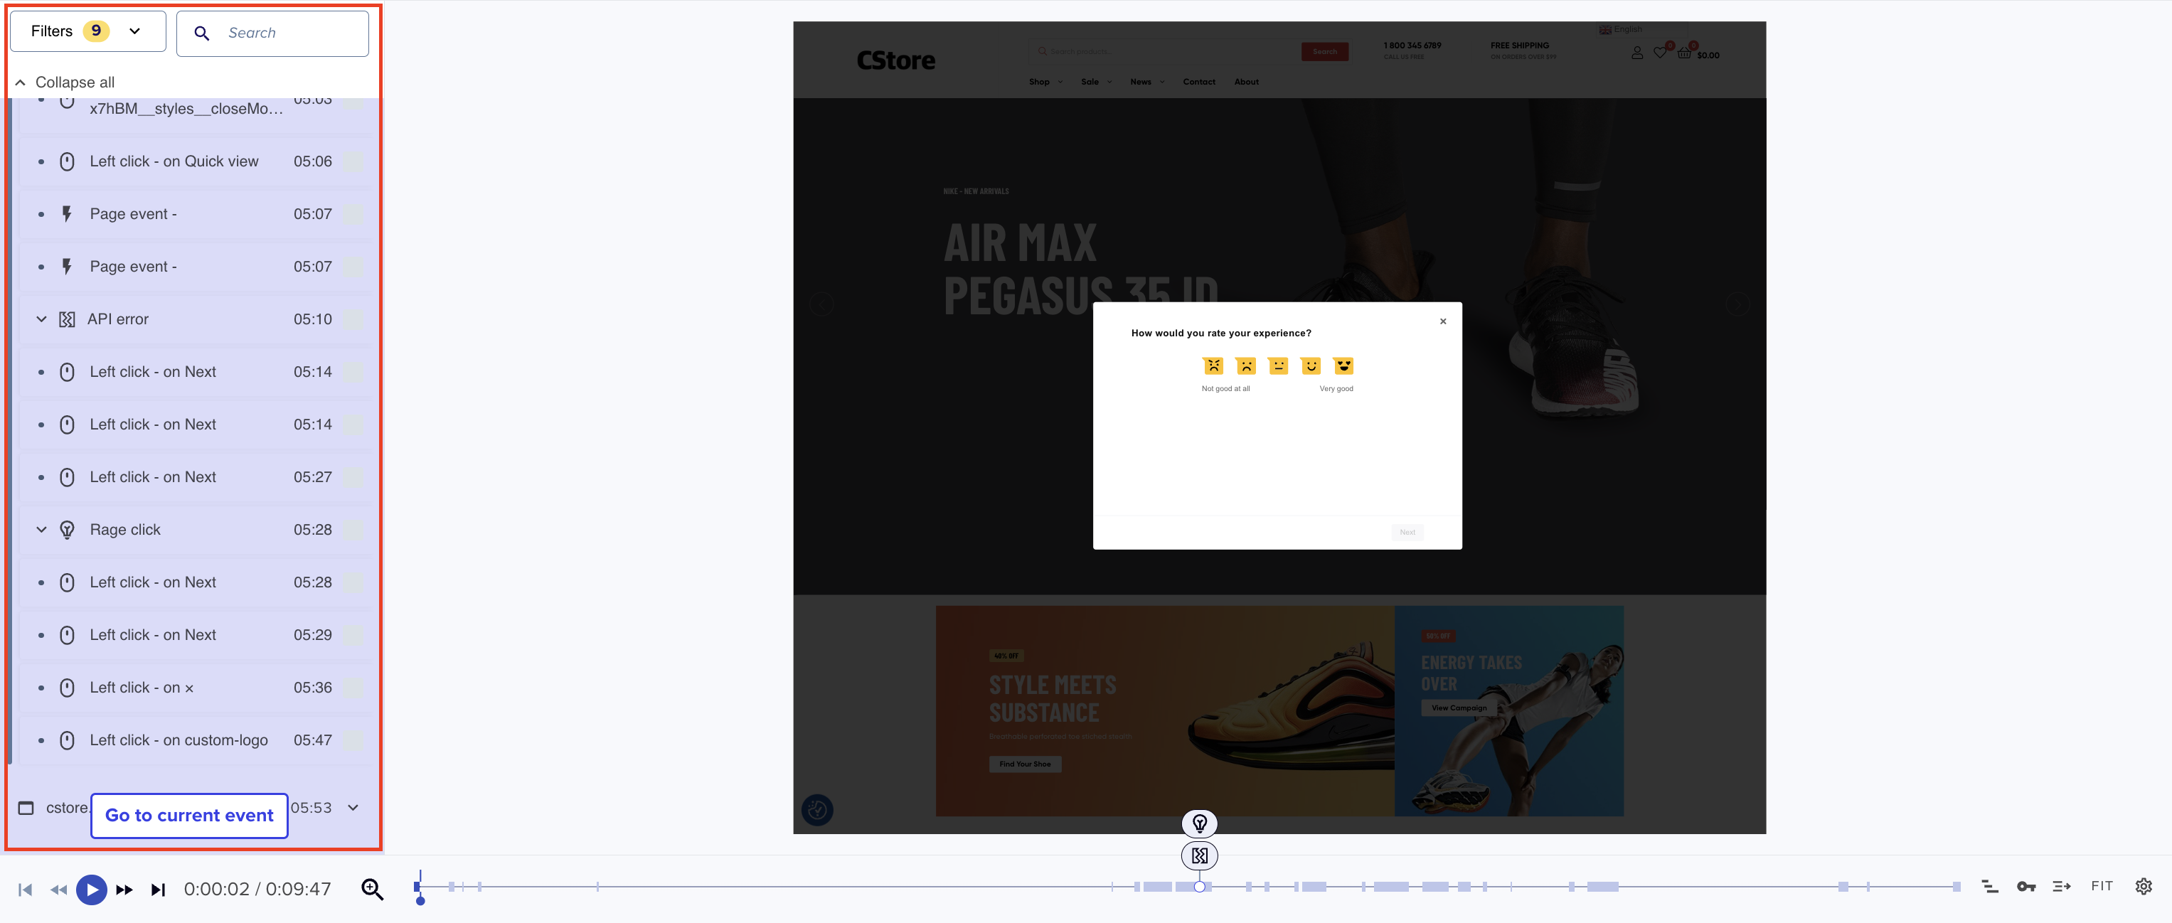Click the API error marker above the timeline
2172x923 pixels.
pos(1199,856)
